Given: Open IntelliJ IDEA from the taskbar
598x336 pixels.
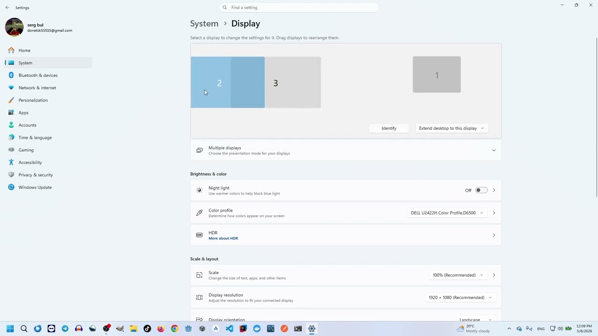Looking at the screenshot, I should [x=243, y=329].
